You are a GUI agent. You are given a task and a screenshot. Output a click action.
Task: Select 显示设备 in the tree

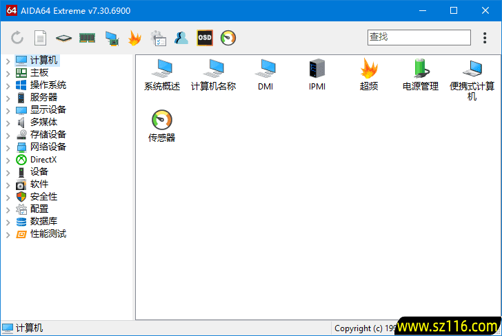click(48, 109)
